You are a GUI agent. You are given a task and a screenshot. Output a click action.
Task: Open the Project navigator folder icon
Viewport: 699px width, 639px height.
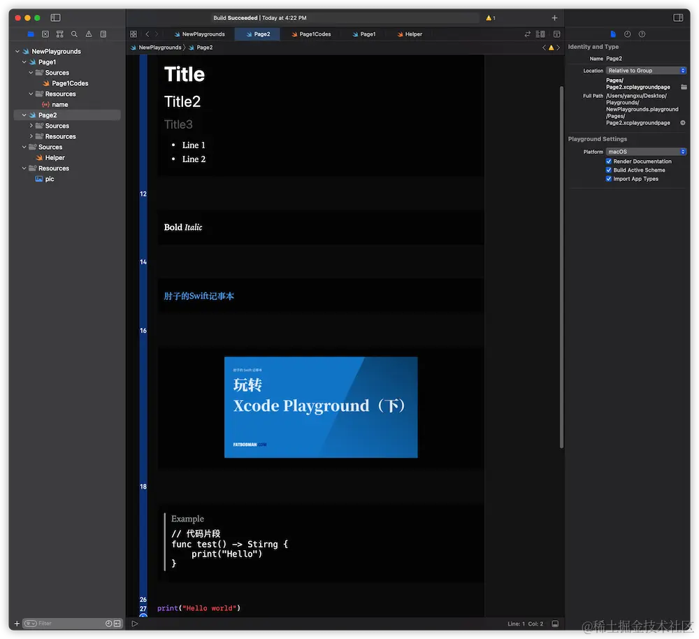pos(31,34)
